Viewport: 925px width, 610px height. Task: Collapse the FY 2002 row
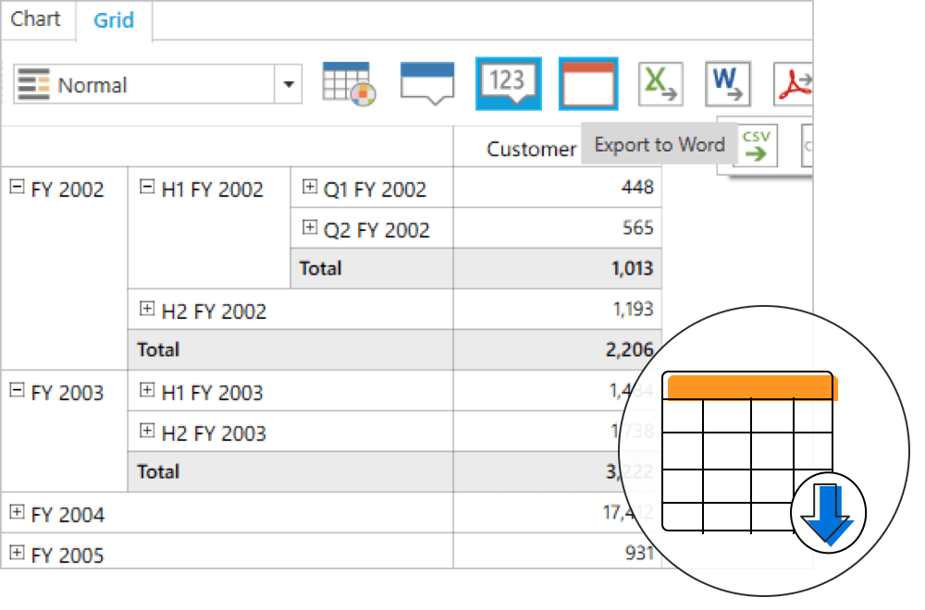point(17,188)
